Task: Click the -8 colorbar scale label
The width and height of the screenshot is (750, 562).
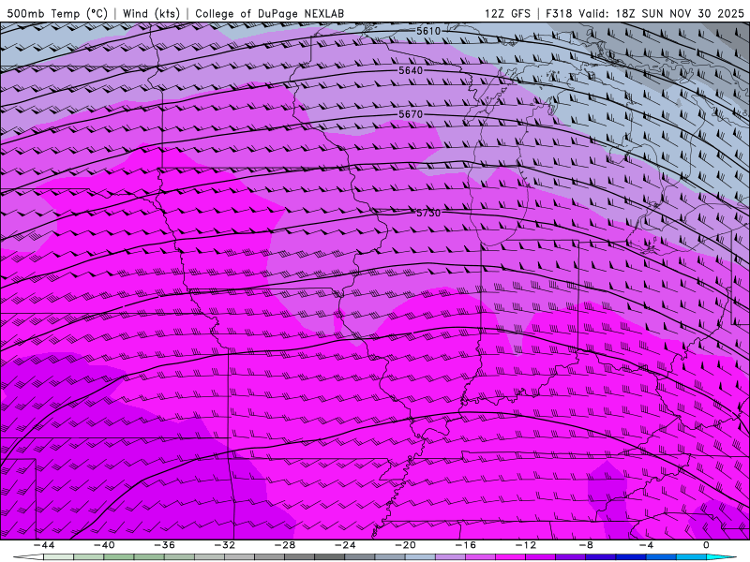Action: coord(586,545)
